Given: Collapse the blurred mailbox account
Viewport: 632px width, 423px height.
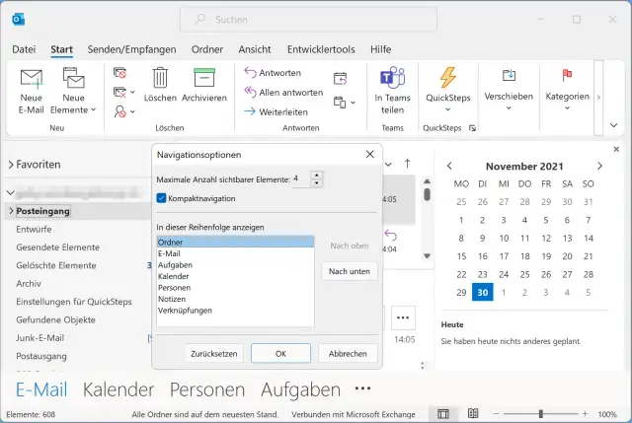Looking at the screenshot, I should click(11, 193).
